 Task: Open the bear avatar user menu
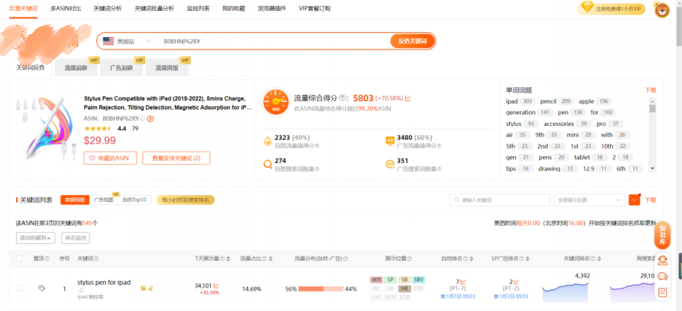tap(662, 9)
